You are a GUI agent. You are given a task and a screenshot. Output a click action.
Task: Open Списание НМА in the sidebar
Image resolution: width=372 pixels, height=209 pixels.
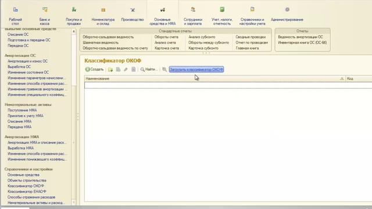(x=19, y=121)
